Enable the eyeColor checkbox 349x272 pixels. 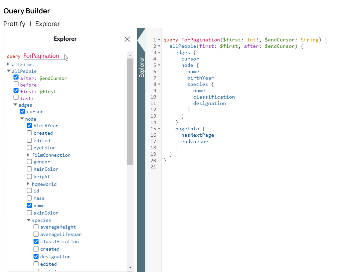(29, 148)
